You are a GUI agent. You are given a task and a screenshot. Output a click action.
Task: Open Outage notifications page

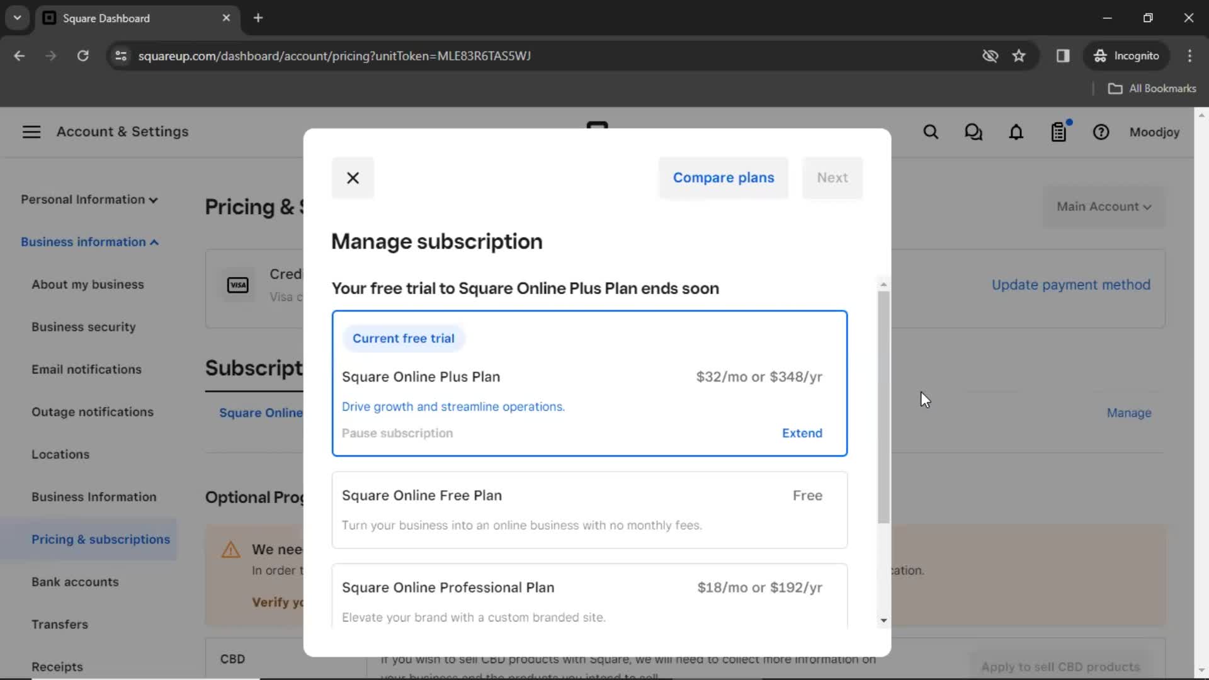[93, 412]
